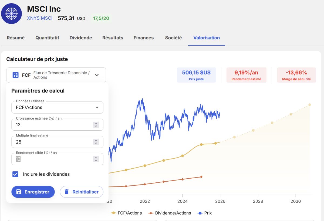Click the 2025 Dividende/Actions data point
The width and height of the screenshot is (324, 221).
(201, 177)
